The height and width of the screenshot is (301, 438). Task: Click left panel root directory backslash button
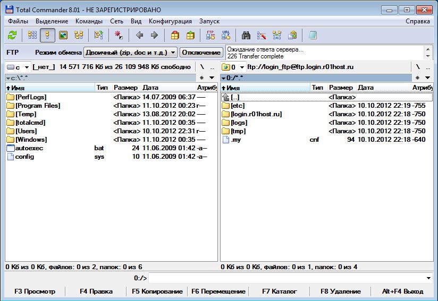point(202,67)
